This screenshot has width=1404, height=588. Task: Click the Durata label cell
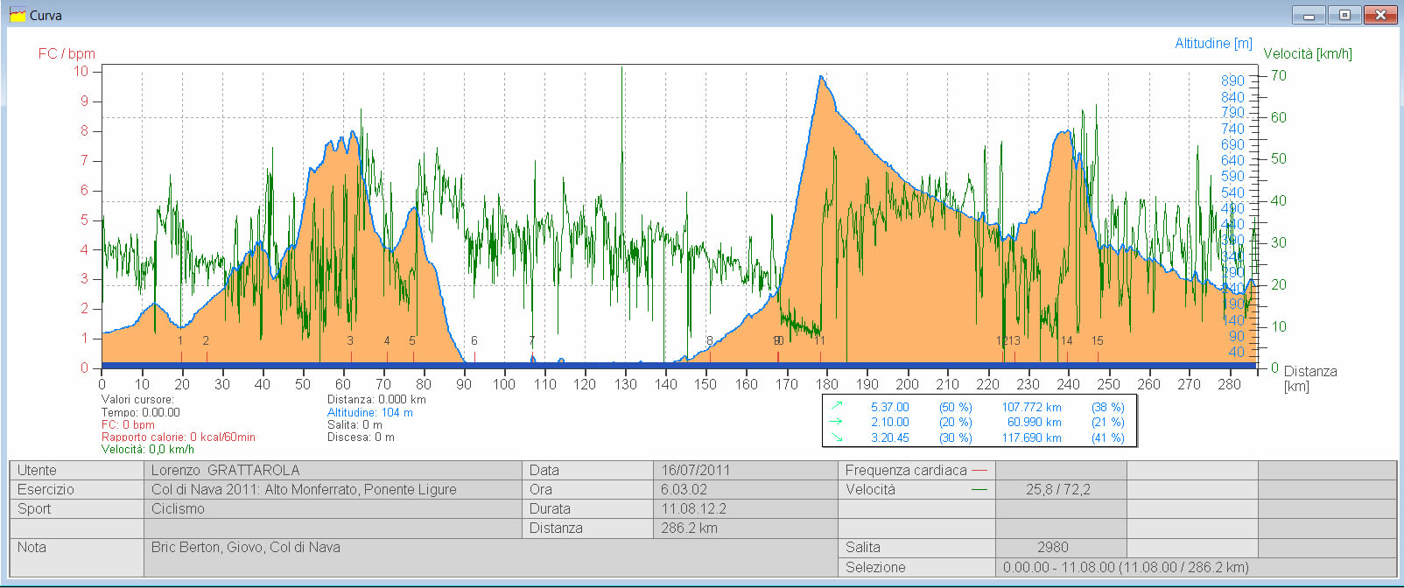coord(587,508)
